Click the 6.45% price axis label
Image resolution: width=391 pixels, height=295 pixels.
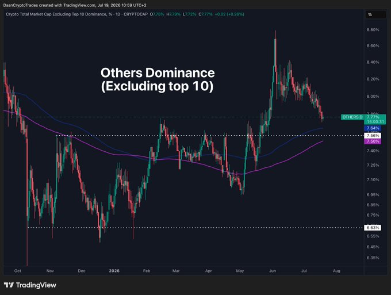tap(373, 247)
